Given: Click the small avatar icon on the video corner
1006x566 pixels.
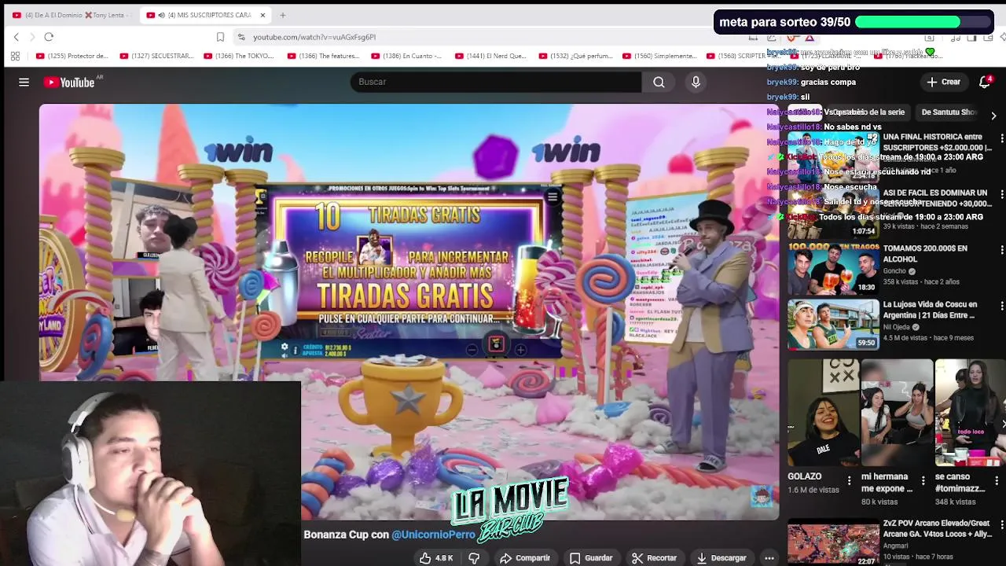Looking at the screenshot, I should coord(761,494).
